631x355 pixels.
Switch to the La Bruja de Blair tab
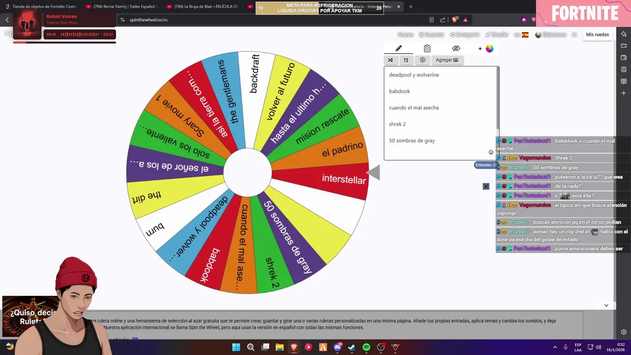coord(203,7)
